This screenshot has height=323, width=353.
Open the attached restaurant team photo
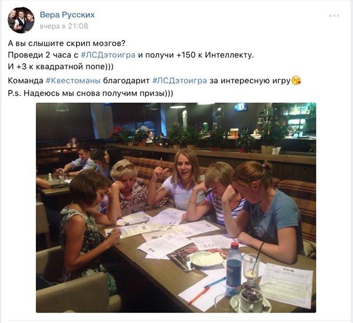coord(176,208)
